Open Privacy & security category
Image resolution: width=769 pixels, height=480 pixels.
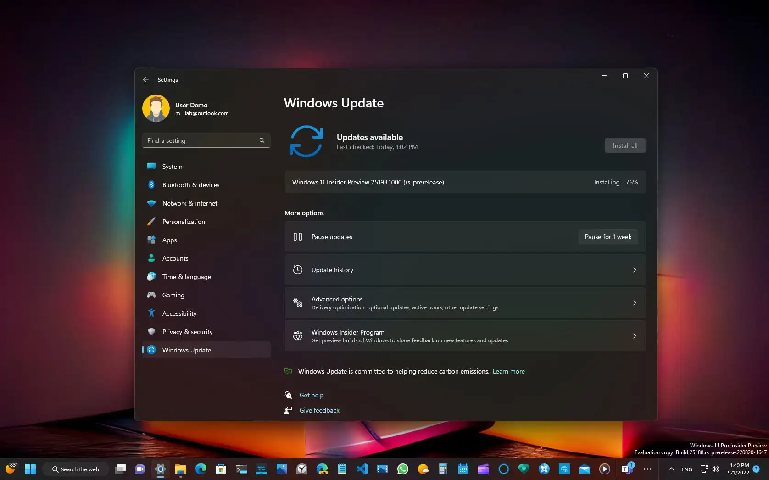[x=206, y=332]
